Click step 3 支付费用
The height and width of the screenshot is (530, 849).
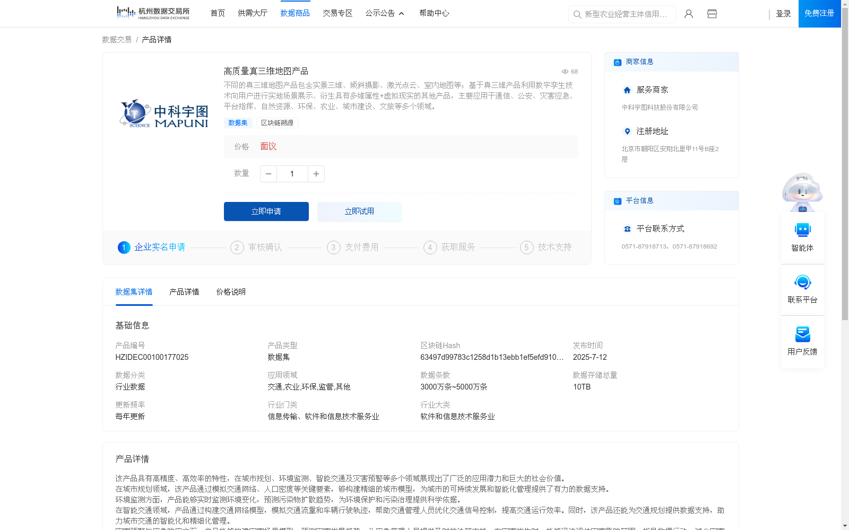click(x=353, y=248)
